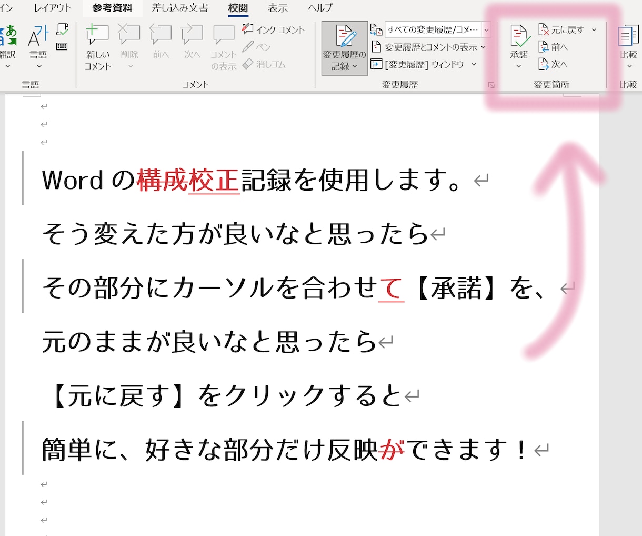Image resolution: width=642 pixels, height=536 pixels.
Task: Click the red struck-through が
Action: [392, 450]
